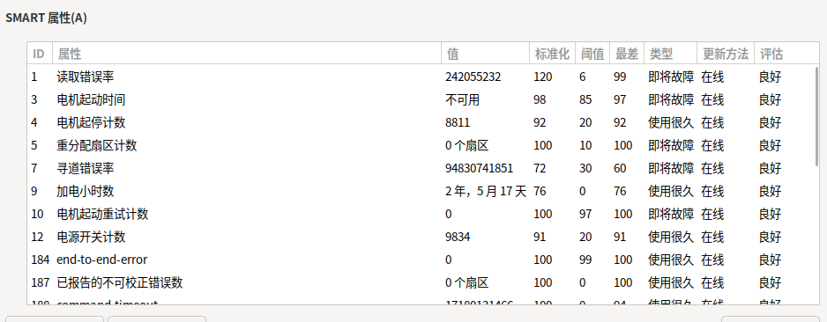Click 良好 in end-to-end-error row

point(770,260)
